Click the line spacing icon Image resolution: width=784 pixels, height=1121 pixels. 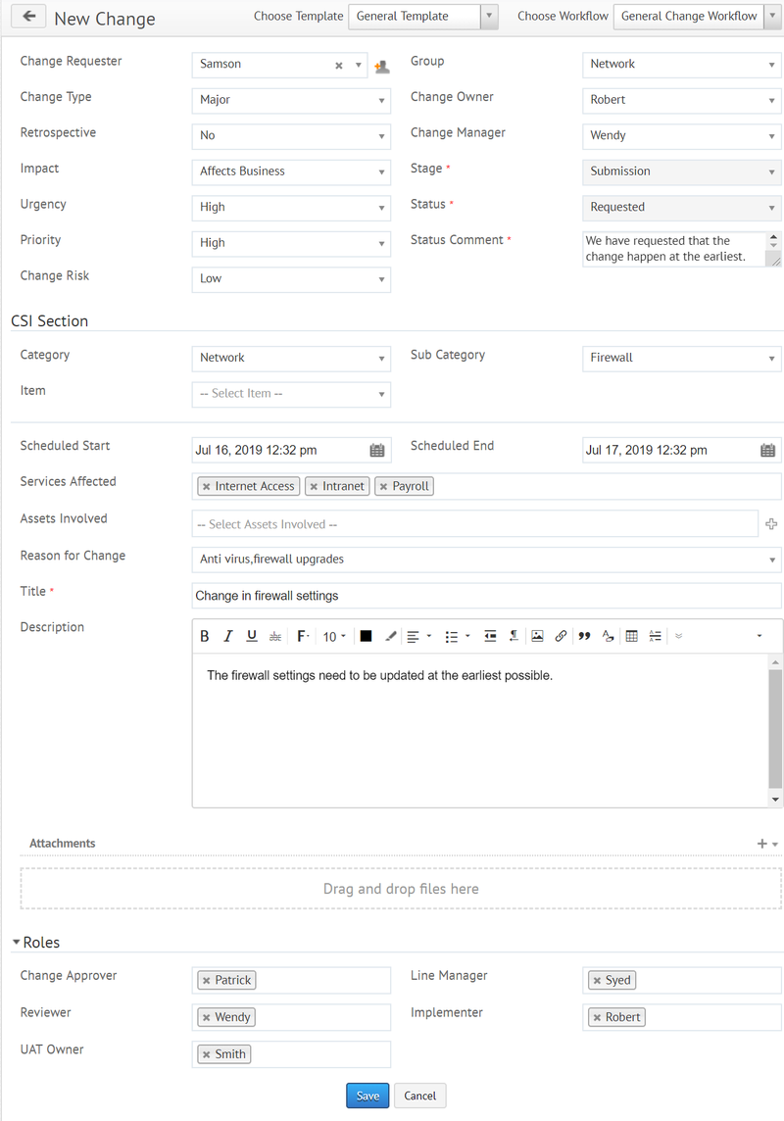pyautogui.click(x=655, y=636)
